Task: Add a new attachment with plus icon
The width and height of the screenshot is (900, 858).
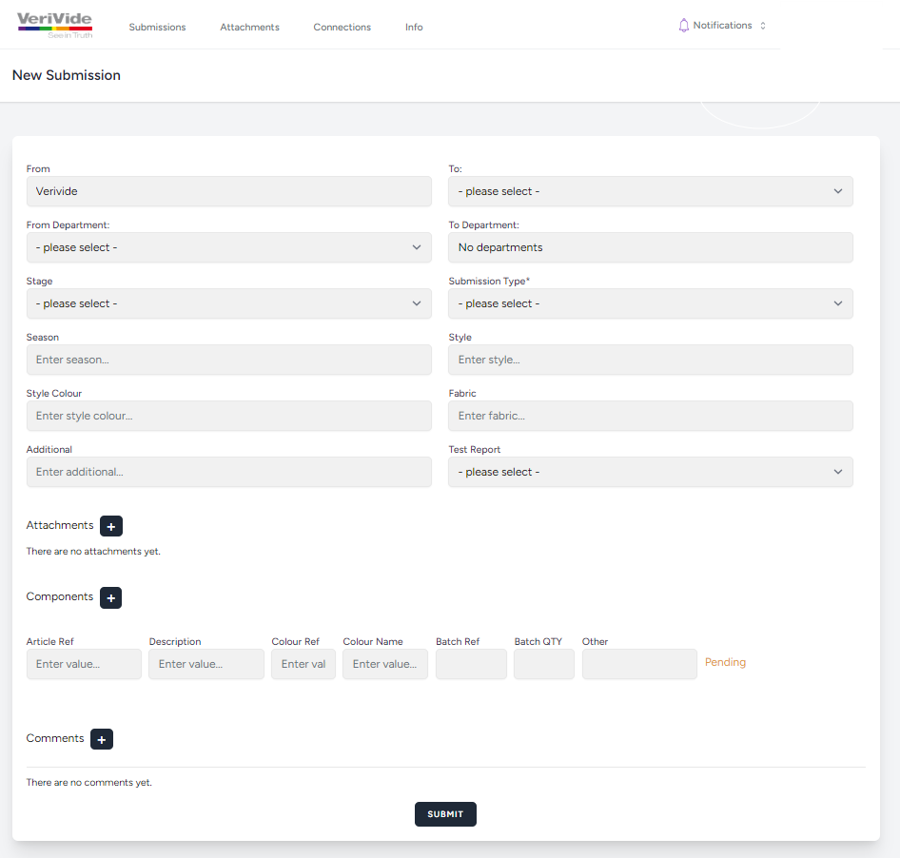Action: [111, 526]
